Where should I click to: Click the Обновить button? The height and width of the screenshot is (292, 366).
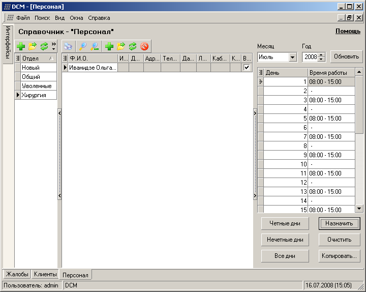[346, 56]
